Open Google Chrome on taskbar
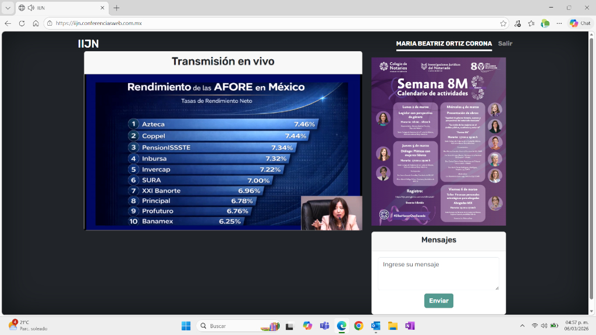The image size is (596, 335). coord(359,326)
